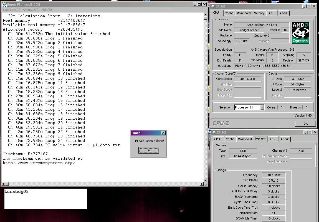
Task: Click the Level 2 cache value 1024 KBytes
Action: (x=297, y=90)
